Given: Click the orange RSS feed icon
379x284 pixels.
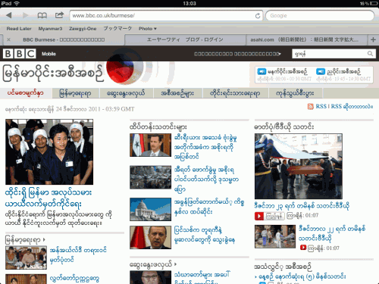Looking at the screenshot, I should click(x=310, y=107).
